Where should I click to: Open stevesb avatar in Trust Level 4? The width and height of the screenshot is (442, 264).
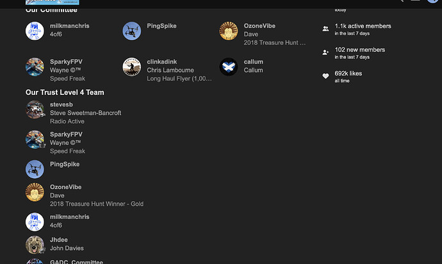(x=35, y=110)
